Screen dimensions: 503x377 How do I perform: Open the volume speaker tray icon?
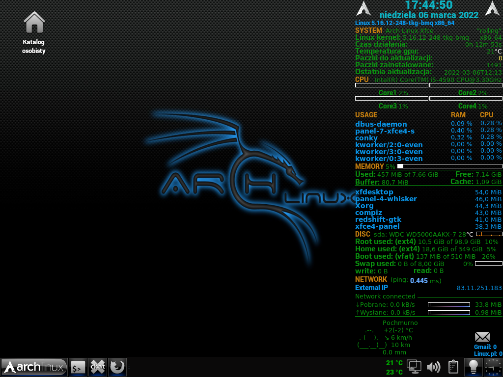point(433,367)
